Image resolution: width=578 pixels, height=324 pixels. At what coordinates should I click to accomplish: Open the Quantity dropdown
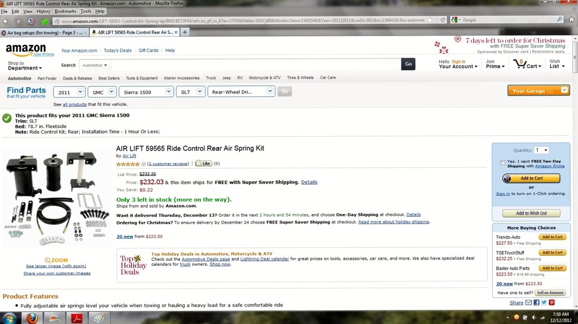541,150
